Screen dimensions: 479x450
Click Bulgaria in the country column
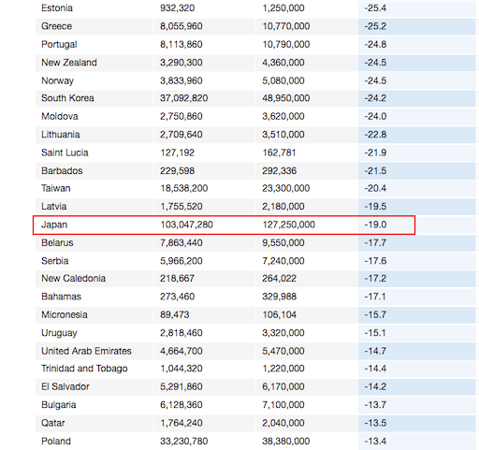click(59, 405)
